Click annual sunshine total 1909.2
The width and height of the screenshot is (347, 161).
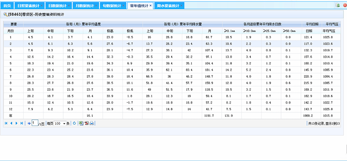(308, 116)
